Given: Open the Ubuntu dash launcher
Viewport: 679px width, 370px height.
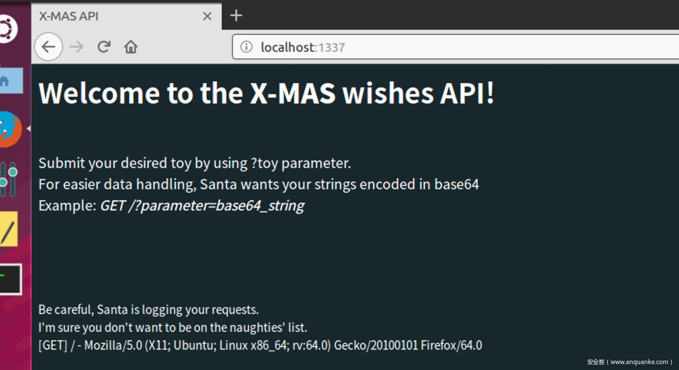Looking at the screenshot, I should tap(8, 29).
